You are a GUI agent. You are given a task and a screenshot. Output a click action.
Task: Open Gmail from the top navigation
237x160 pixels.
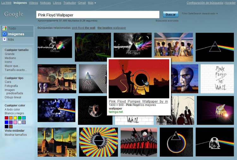coord(82,3)
